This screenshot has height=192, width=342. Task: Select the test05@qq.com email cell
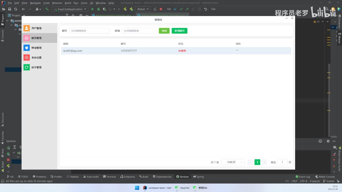[73, 51]
